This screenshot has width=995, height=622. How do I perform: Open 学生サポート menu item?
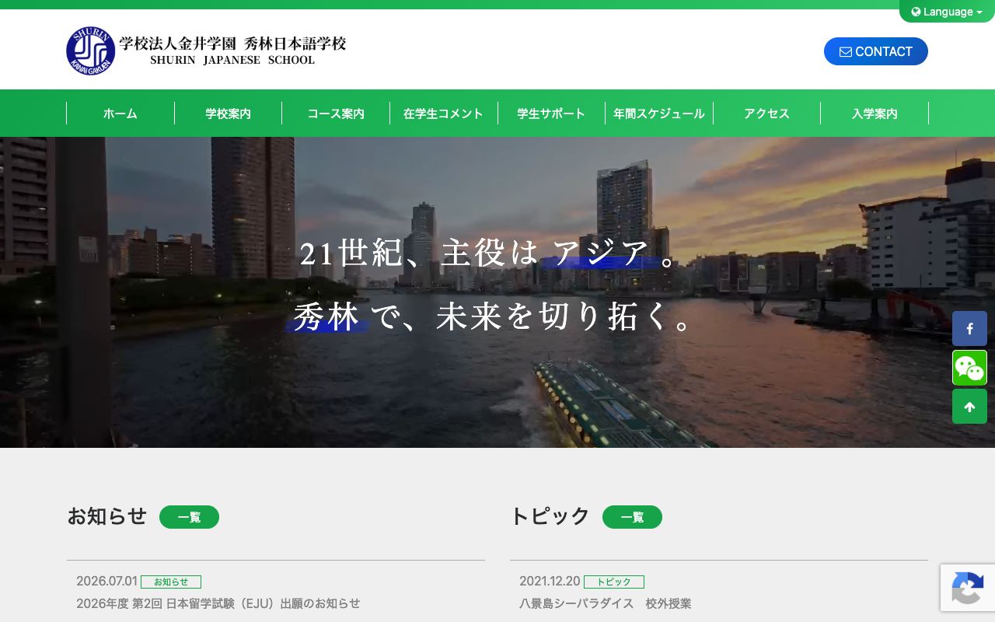(x=551, y=114)
